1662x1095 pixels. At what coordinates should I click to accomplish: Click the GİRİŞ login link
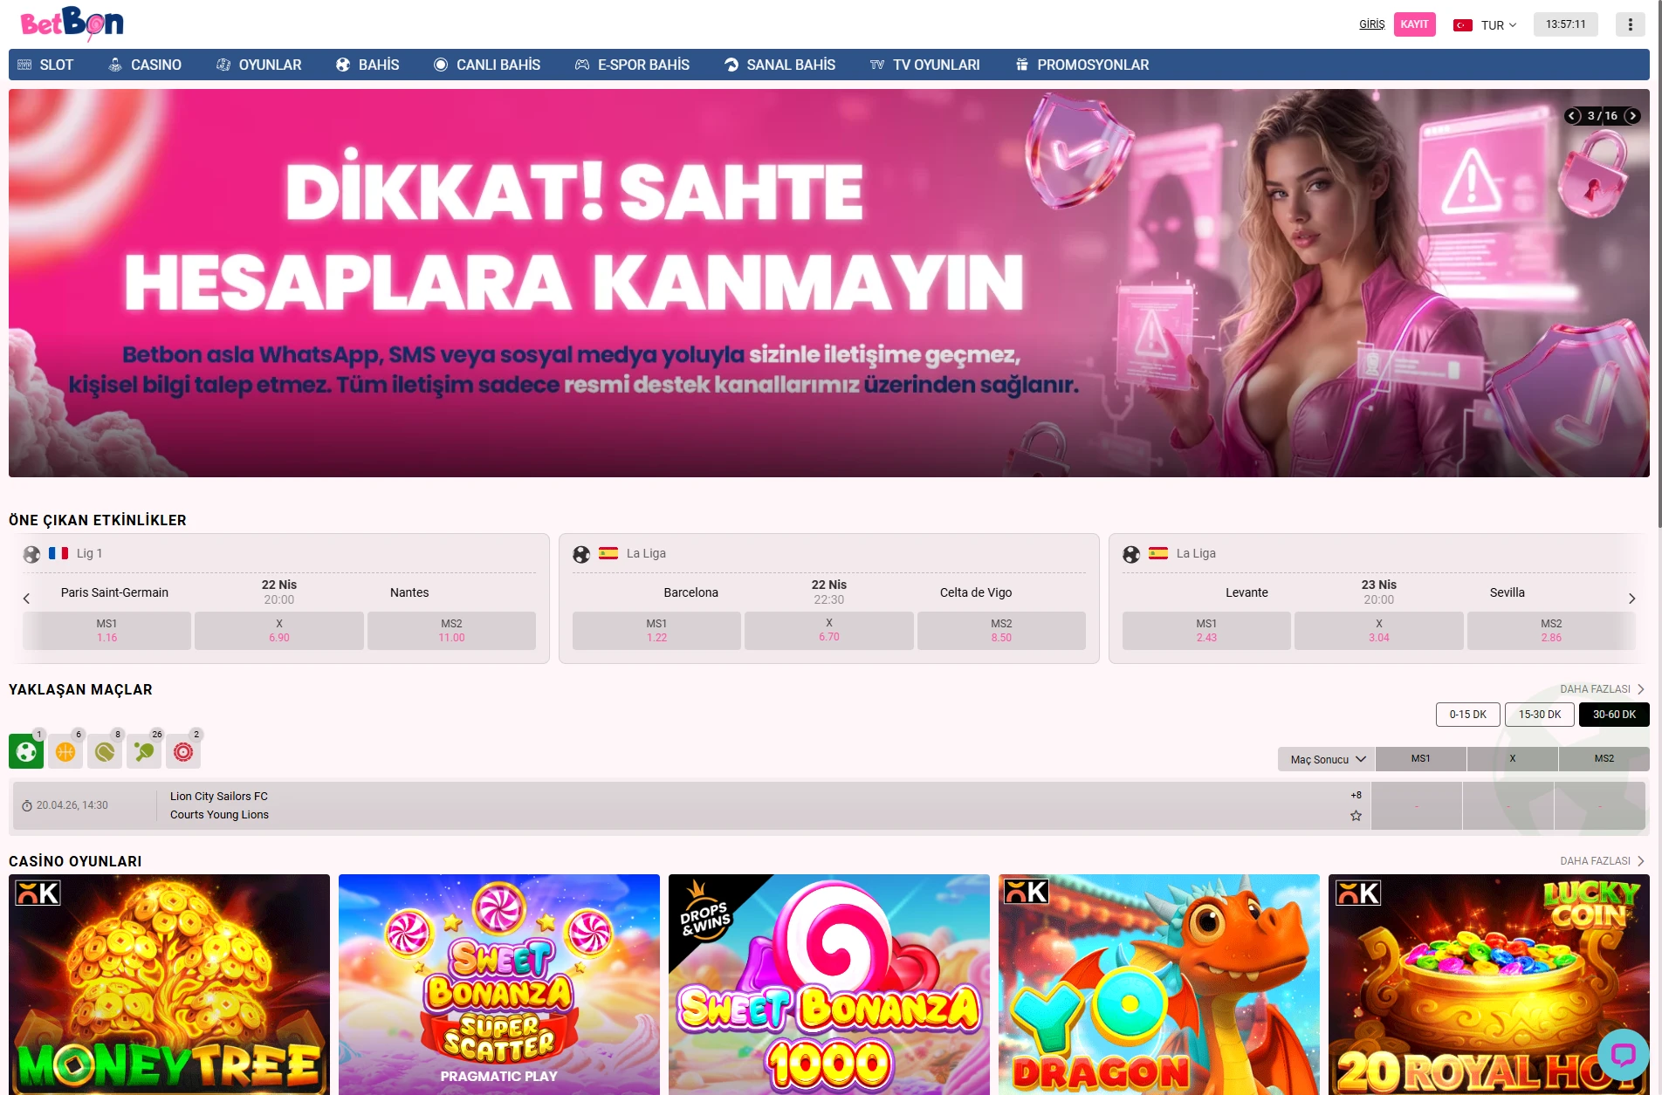(1372, 24)
